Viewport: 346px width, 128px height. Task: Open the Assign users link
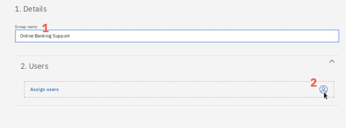pyautogui.click(x=44, y=90)
